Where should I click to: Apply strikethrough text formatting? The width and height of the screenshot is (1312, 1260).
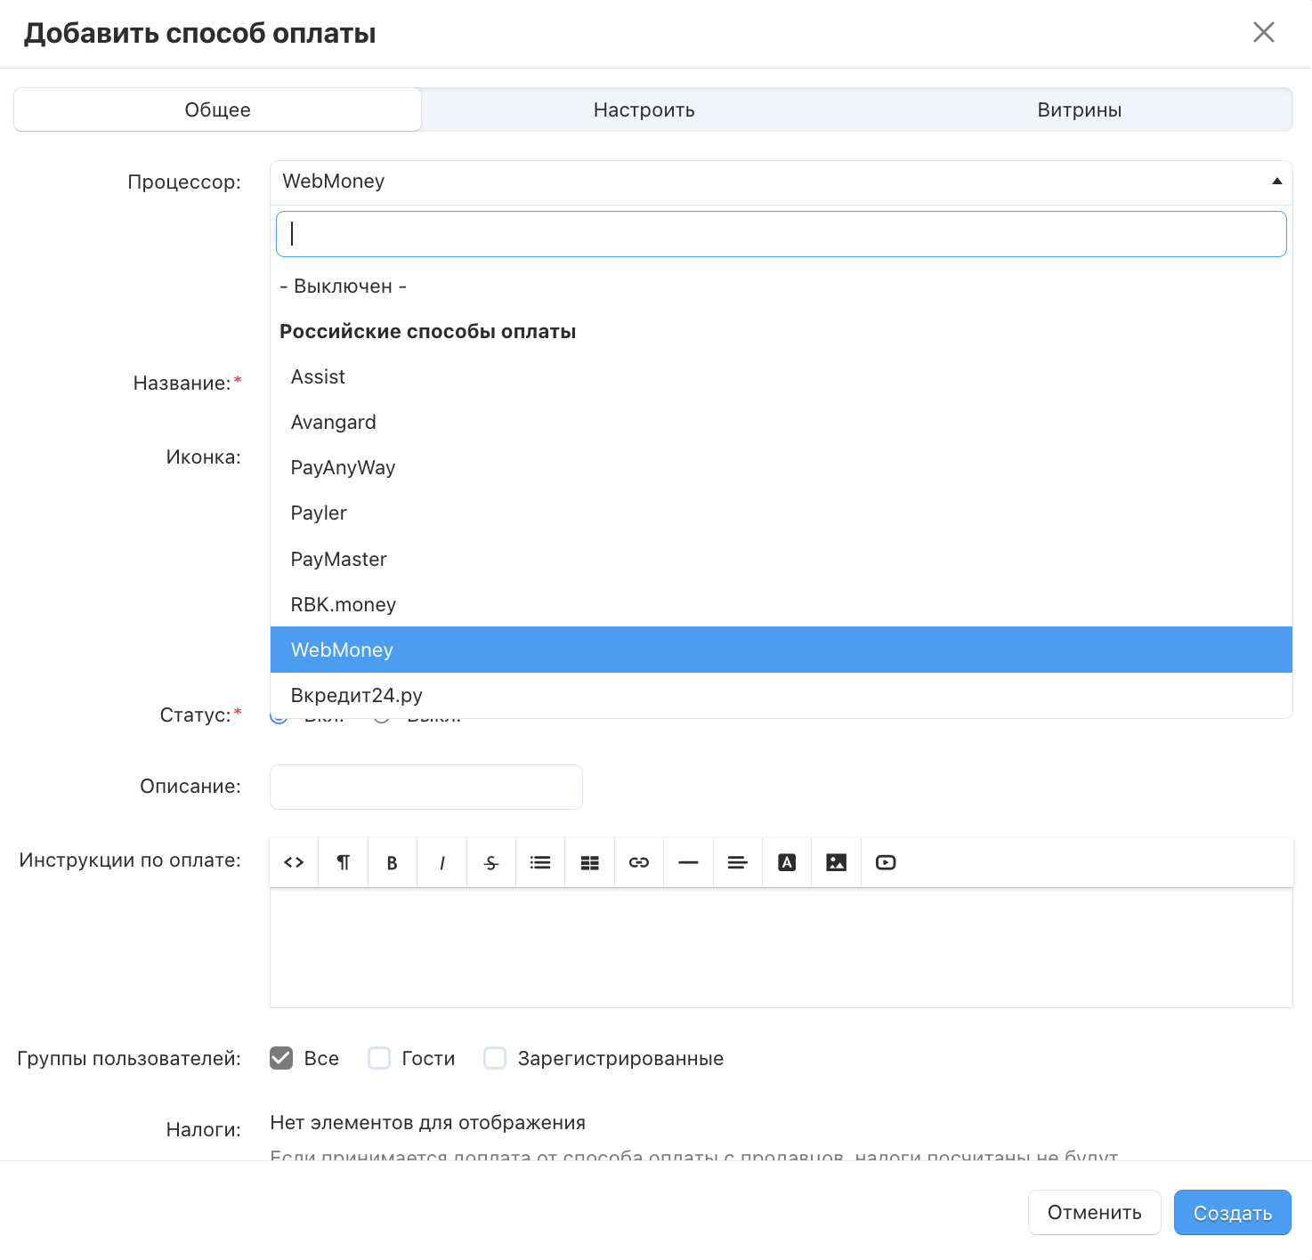tap(491, 862)
